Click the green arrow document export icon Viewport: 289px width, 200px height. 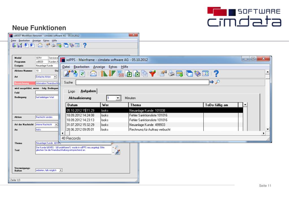128,73
